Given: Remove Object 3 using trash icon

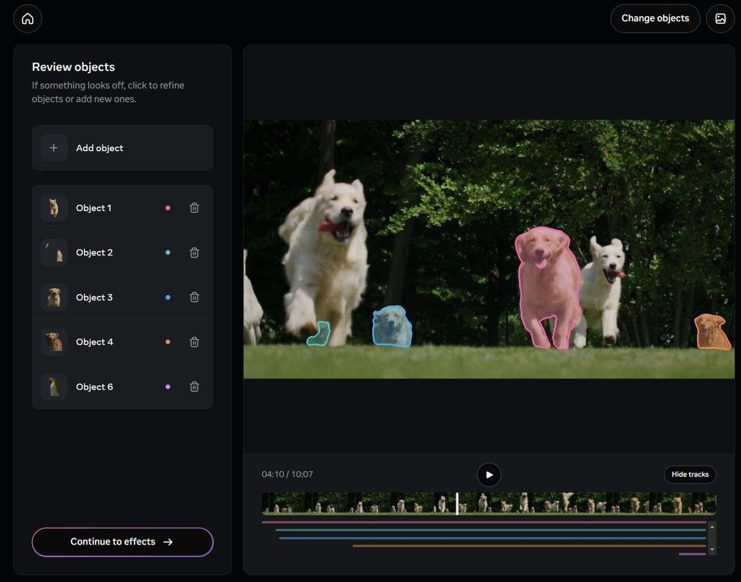Looking at the screenshot, I should pos(195,297).
